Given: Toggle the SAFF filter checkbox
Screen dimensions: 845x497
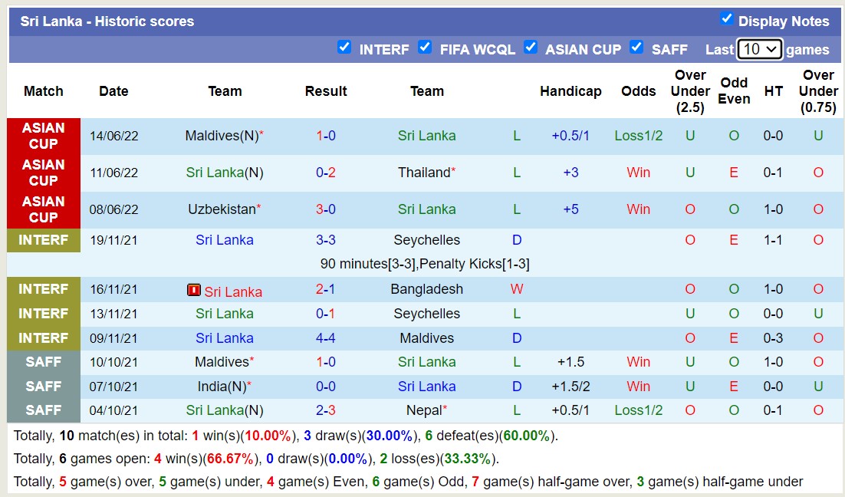Looking at the screenshot, I should click(x=636, y=46).
